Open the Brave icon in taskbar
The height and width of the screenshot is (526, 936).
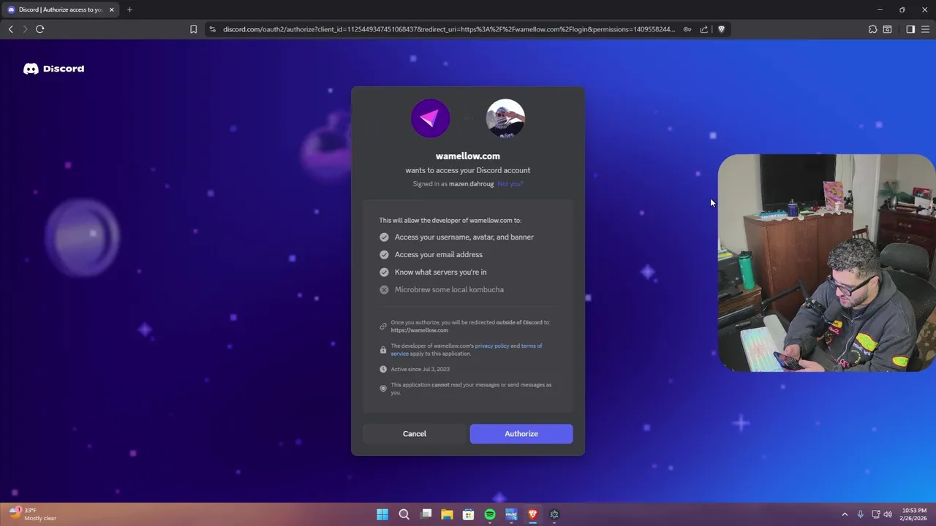coord(533,514)
